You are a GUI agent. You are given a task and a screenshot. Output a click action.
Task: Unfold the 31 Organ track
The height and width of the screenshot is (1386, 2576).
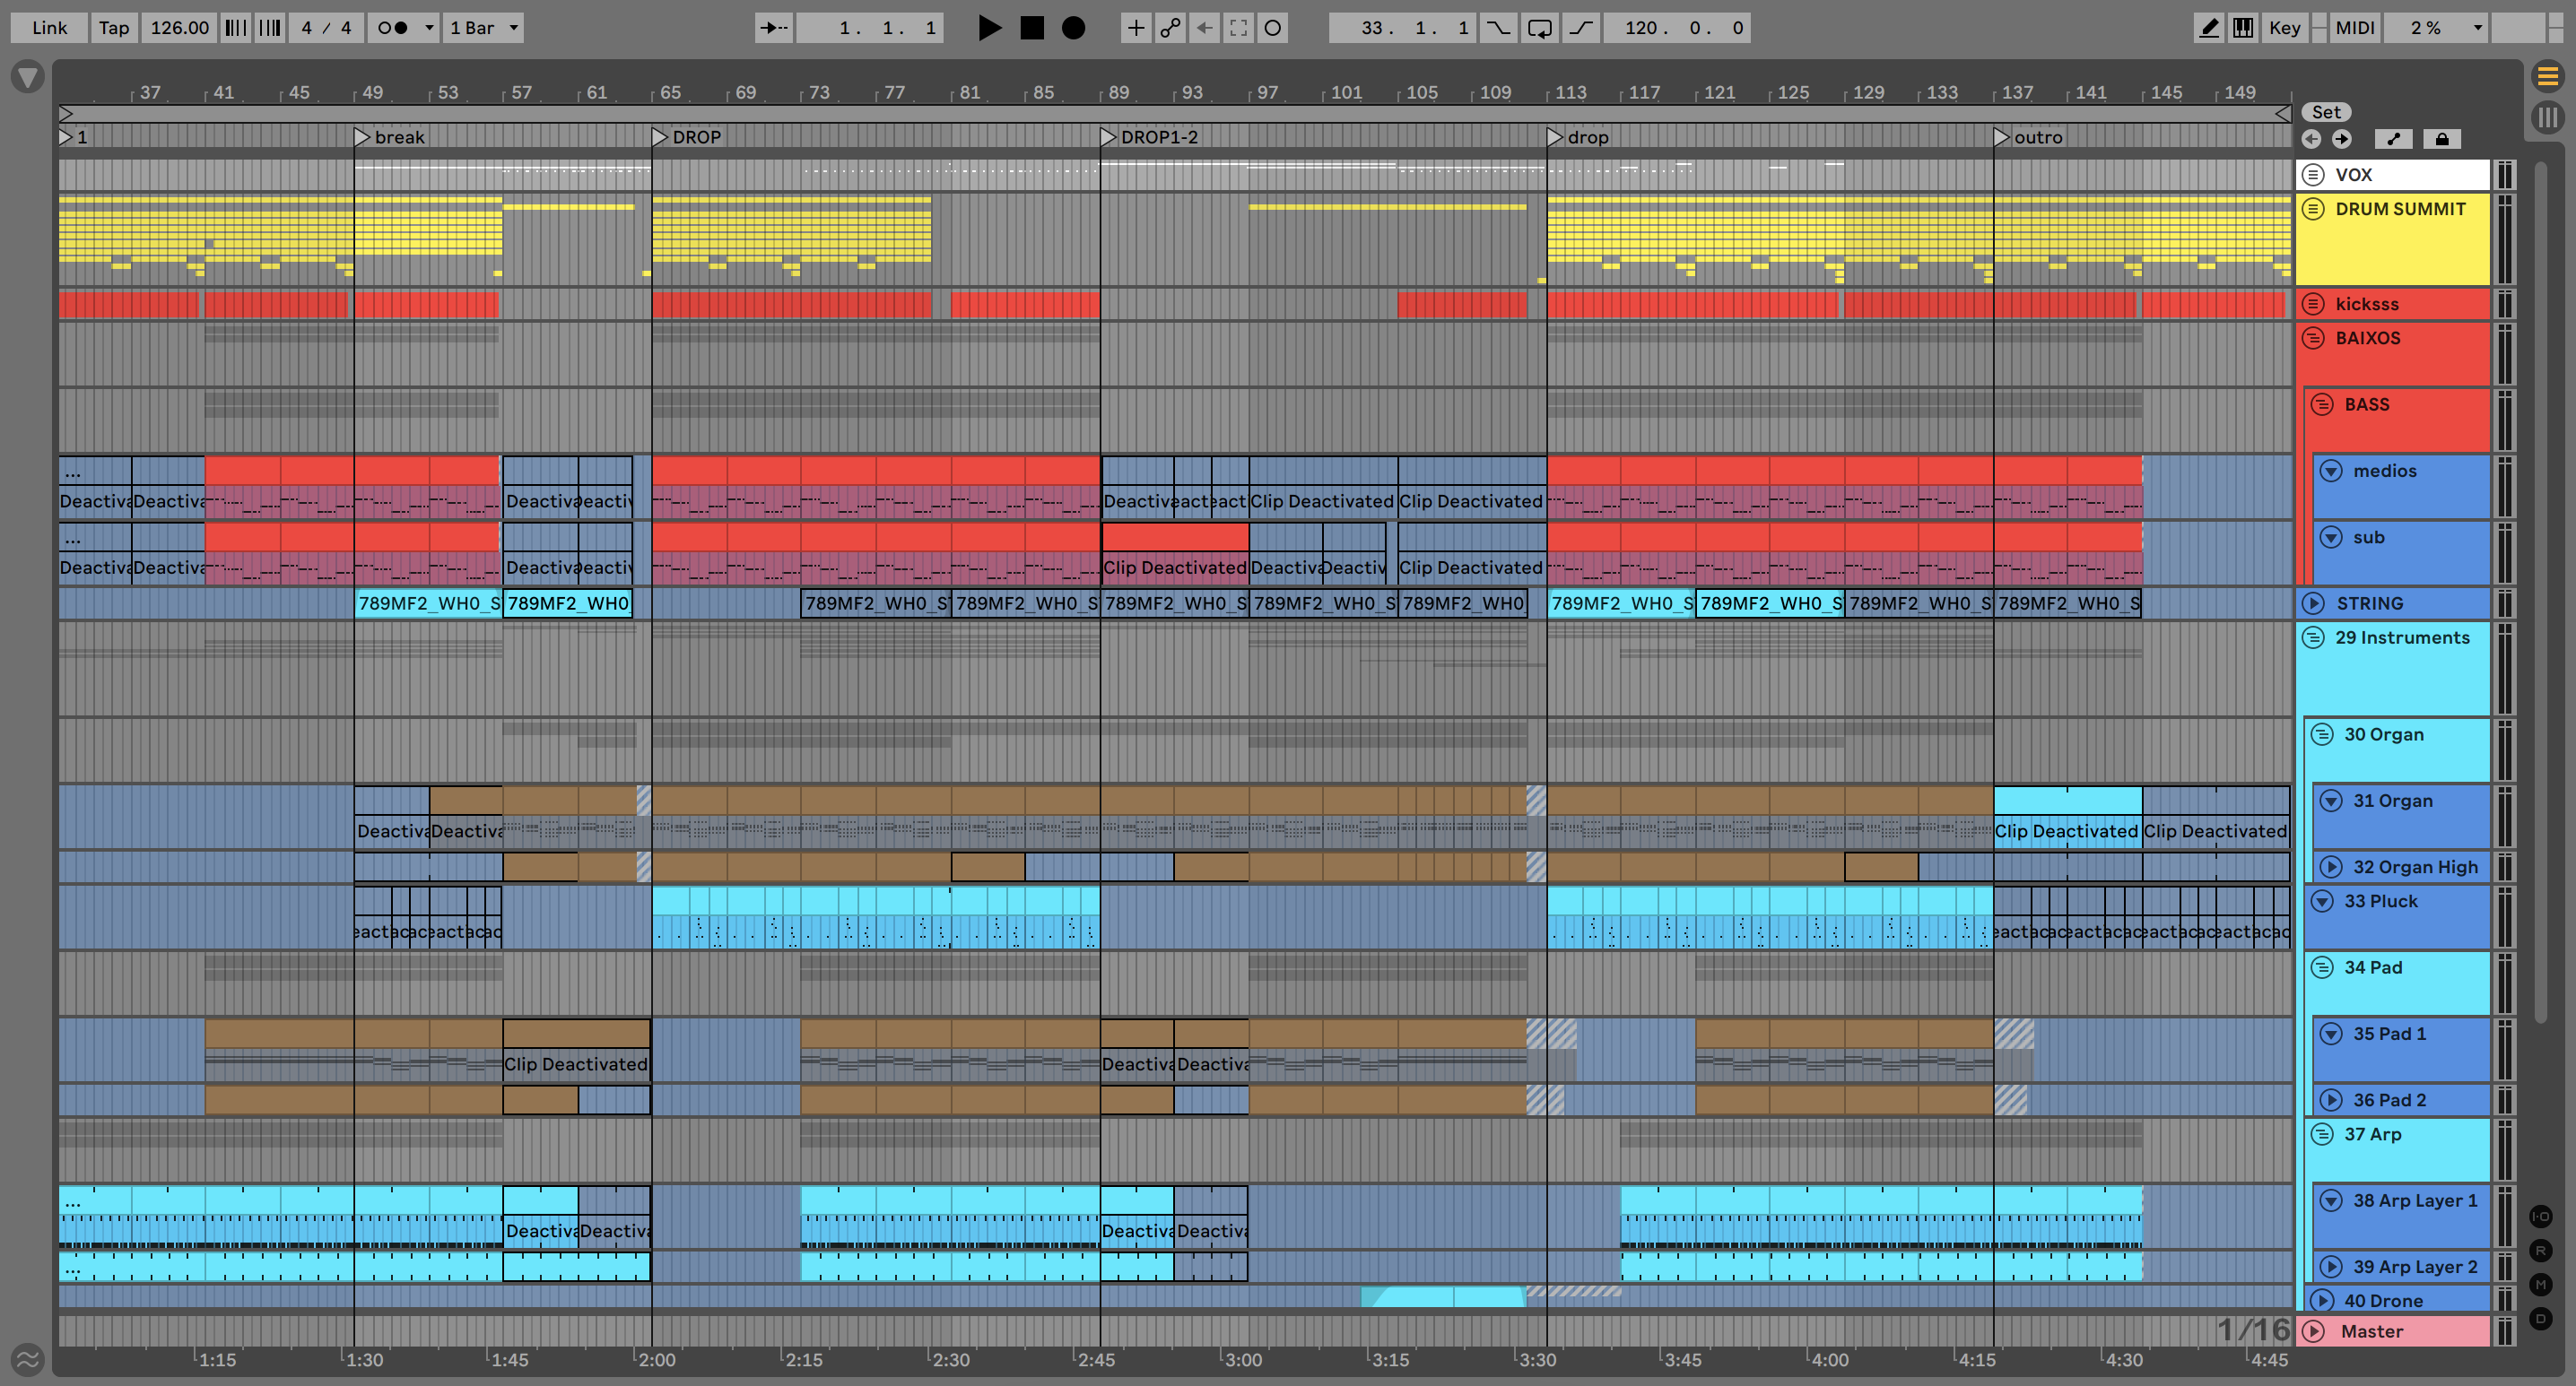[x=2331, y=801]
